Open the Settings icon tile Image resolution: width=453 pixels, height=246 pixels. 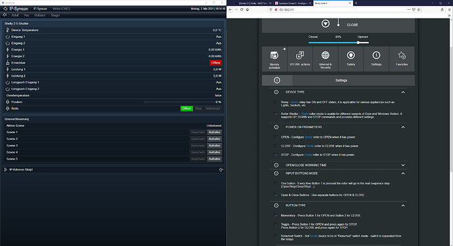[376, 59]
